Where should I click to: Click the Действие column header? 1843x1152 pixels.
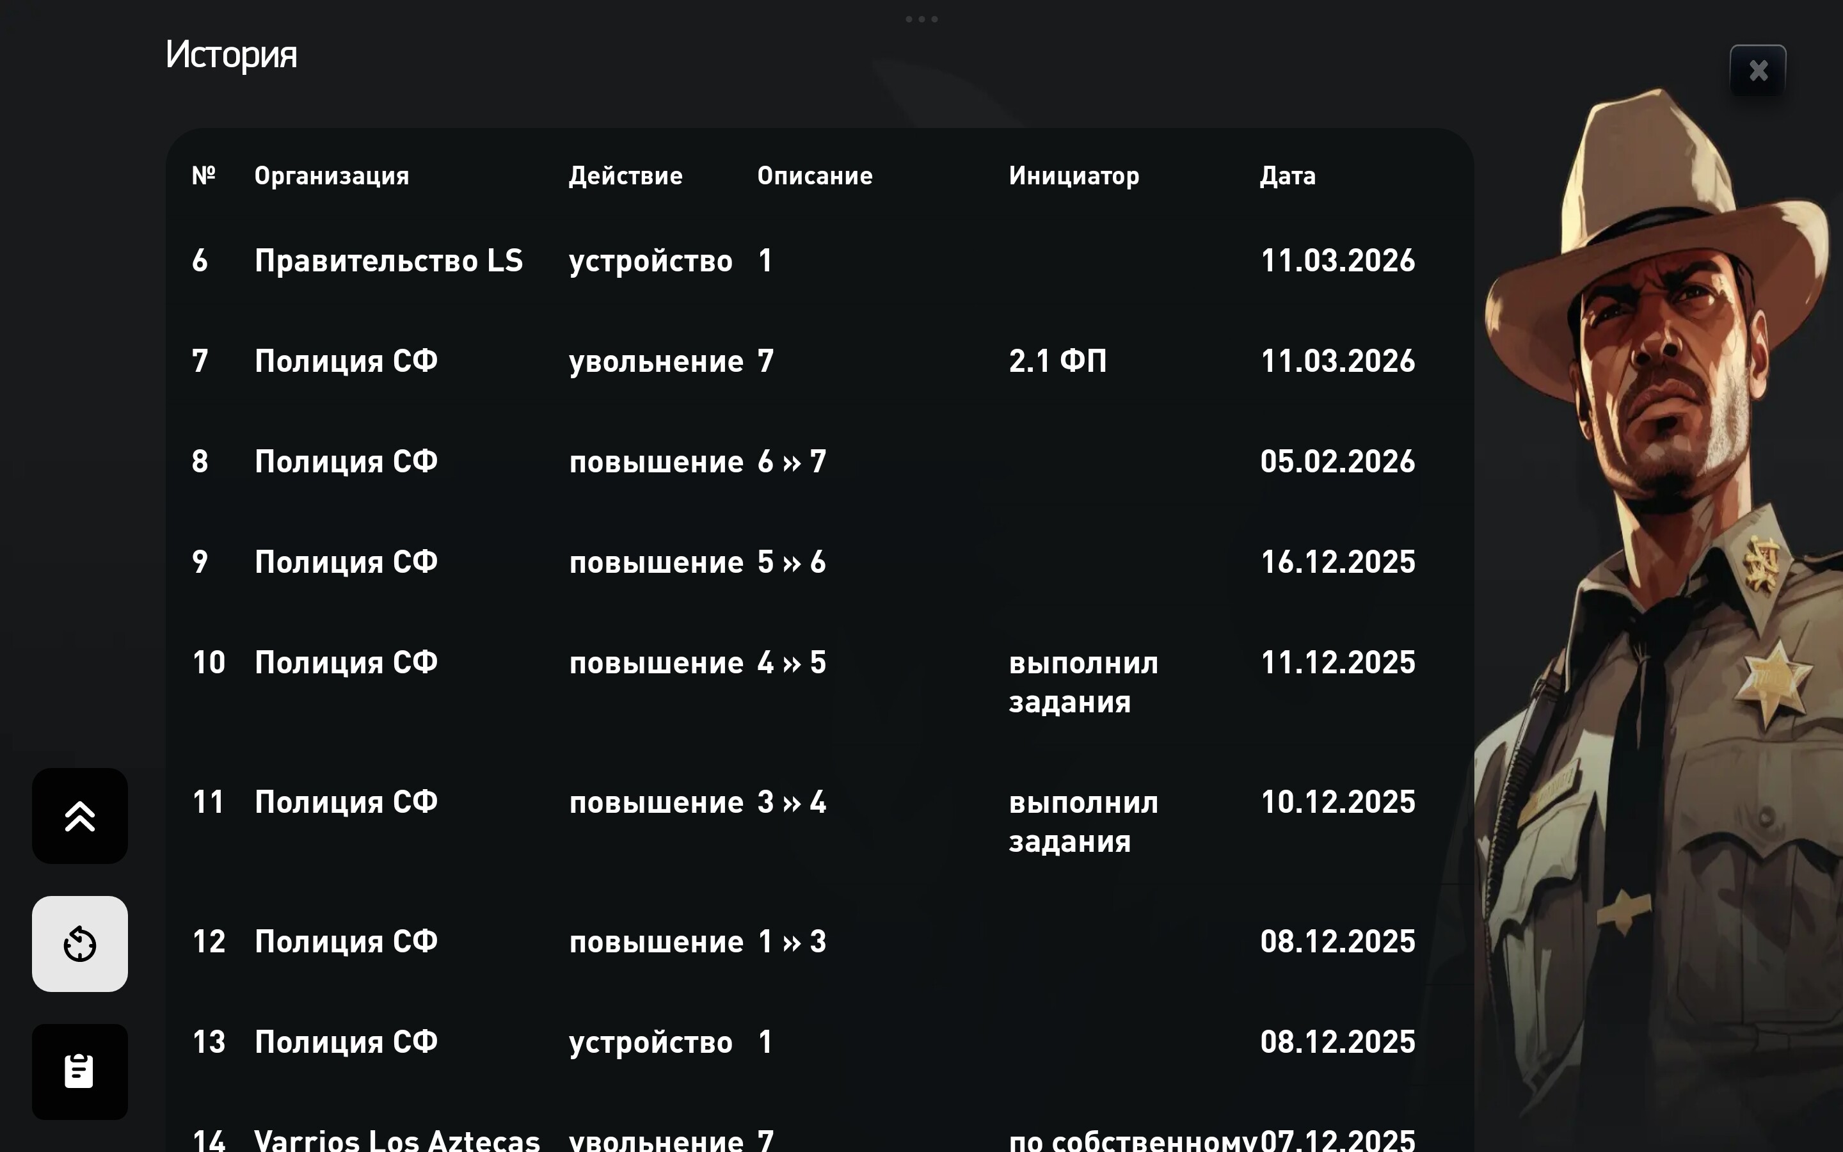[625, 176]
